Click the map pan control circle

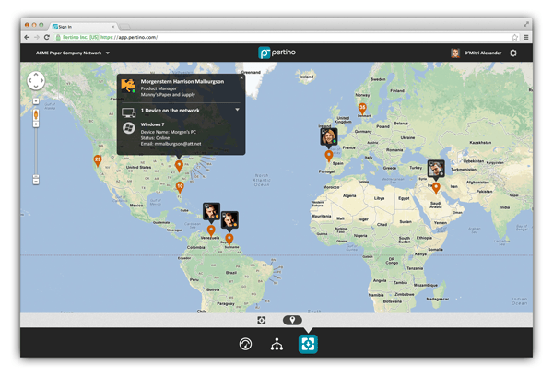pyautogui.click(x=36, y=81)
